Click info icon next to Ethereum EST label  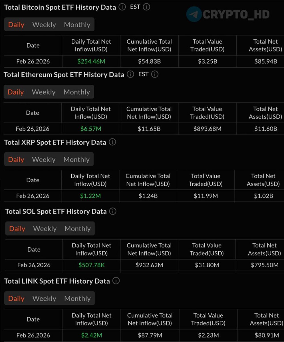tap(155, 75)
